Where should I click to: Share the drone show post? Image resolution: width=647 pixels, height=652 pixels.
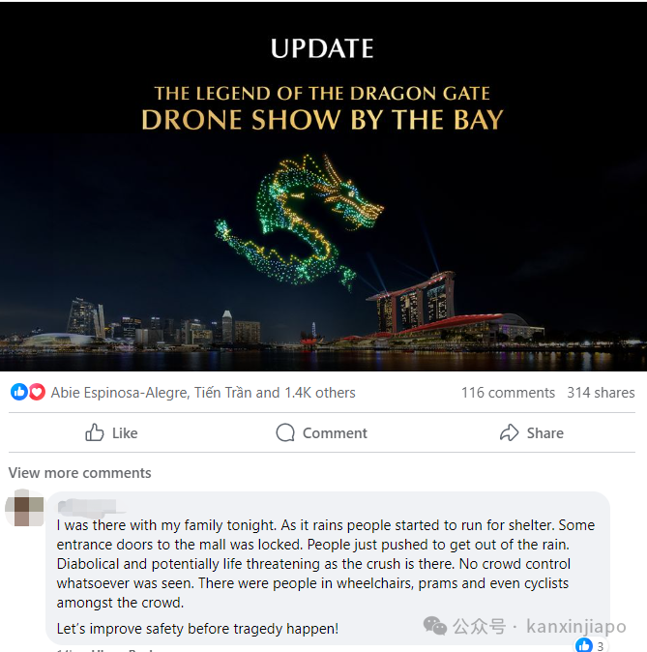(532, 432)
